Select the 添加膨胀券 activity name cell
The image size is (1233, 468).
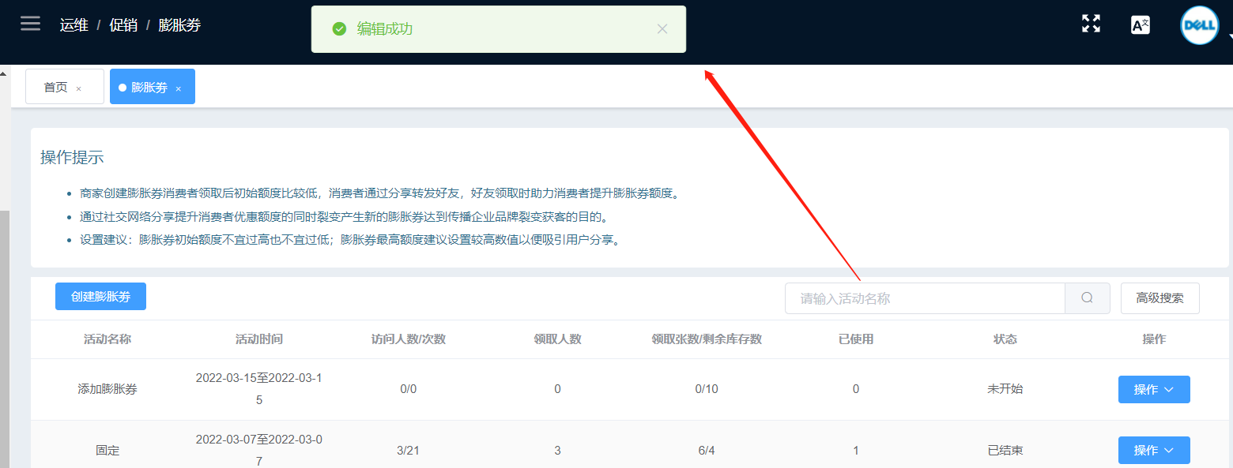click(107, 389)
